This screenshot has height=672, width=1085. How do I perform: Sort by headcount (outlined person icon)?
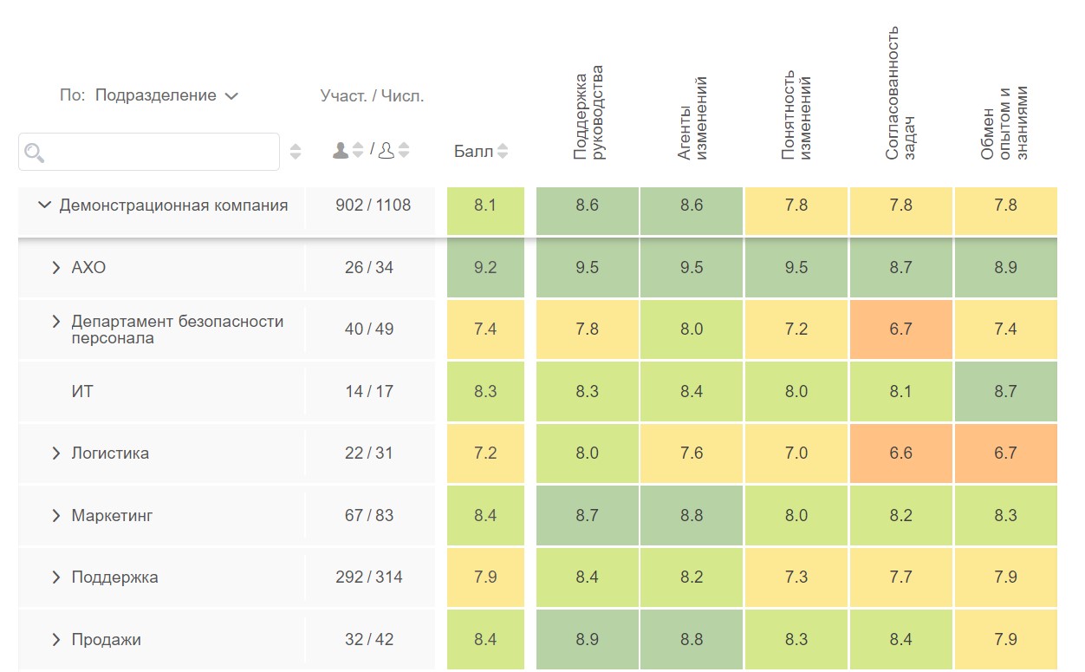403,151
